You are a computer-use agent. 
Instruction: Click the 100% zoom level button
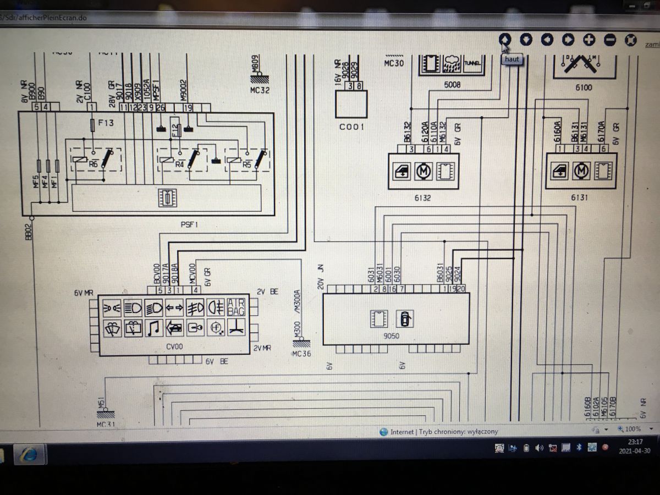tap(630, 428)
